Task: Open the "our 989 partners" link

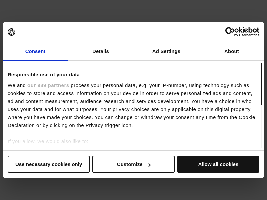Action: coord(48,85)
